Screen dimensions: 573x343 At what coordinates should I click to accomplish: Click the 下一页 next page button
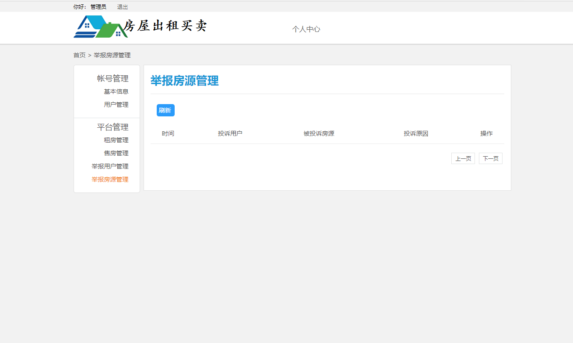[490, 158]
